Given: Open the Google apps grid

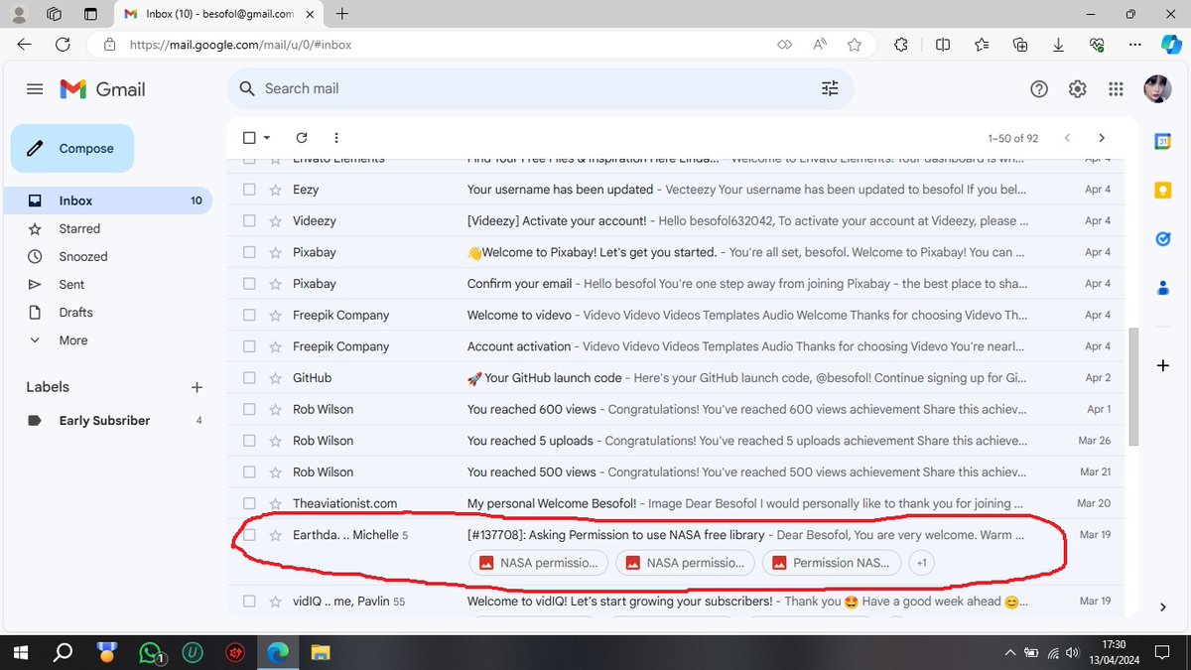Looking at the screenshot, I should pyautogui.click(x=1116, y=89).
